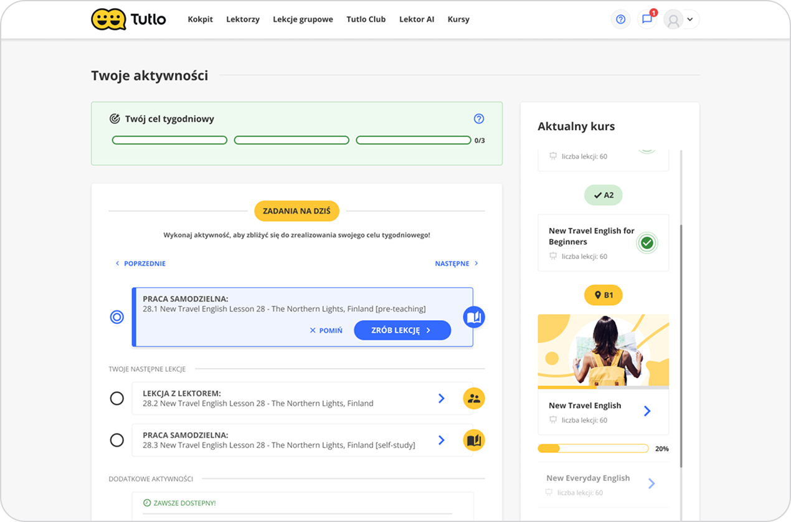The image size is (791, 522).
Task: Click the Aktualny kurs heading
Action: [x=576, y=126]
